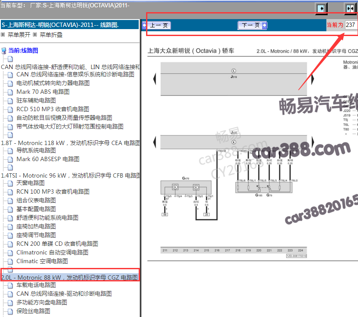
Task: Open 座椅调节电路图
Action: coord(36,235)
